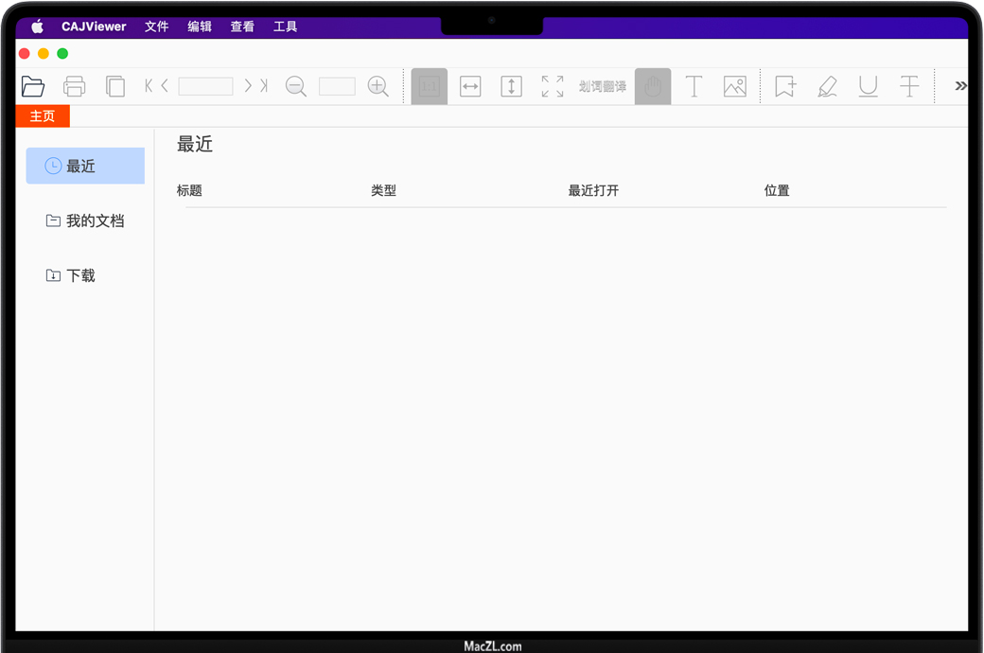Select fit width view icon
Viewport: 984px width, 653px height.
tap(470, 86)
